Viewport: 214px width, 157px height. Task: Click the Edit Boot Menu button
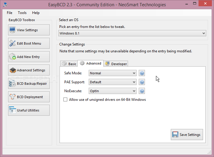tap(29, 43)
